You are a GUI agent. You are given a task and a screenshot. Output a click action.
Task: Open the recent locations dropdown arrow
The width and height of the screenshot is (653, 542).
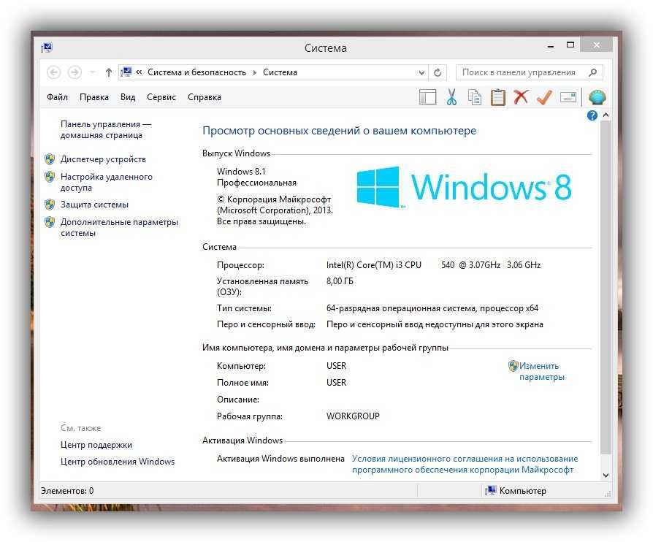tap(93, 72)
